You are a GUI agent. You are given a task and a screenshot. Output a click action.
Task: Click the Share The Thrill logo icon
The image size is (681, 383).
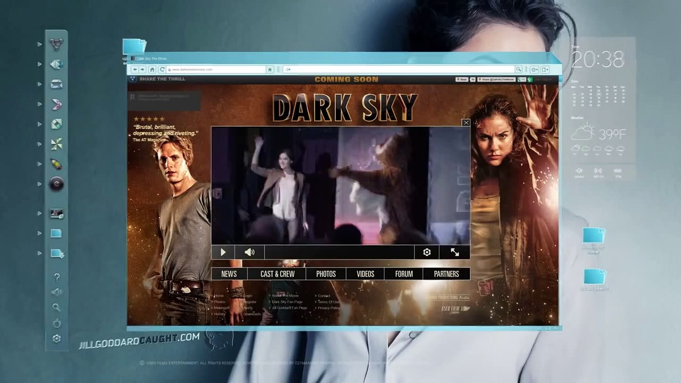coord(132,79)
